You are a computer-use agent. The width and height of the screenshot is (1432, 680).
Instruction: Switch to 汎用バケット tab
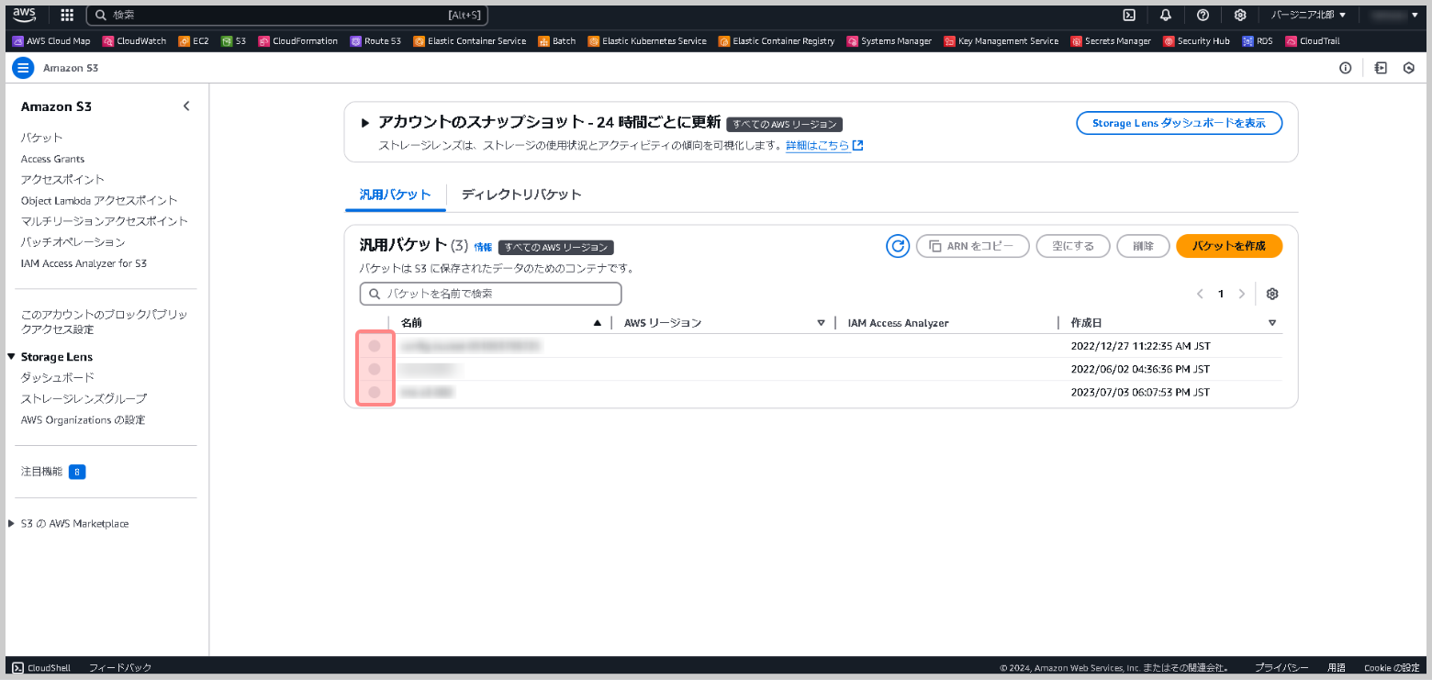click(x=395, y=195)
